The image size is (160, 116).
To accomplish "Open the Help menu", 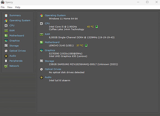I will (18, 7).
